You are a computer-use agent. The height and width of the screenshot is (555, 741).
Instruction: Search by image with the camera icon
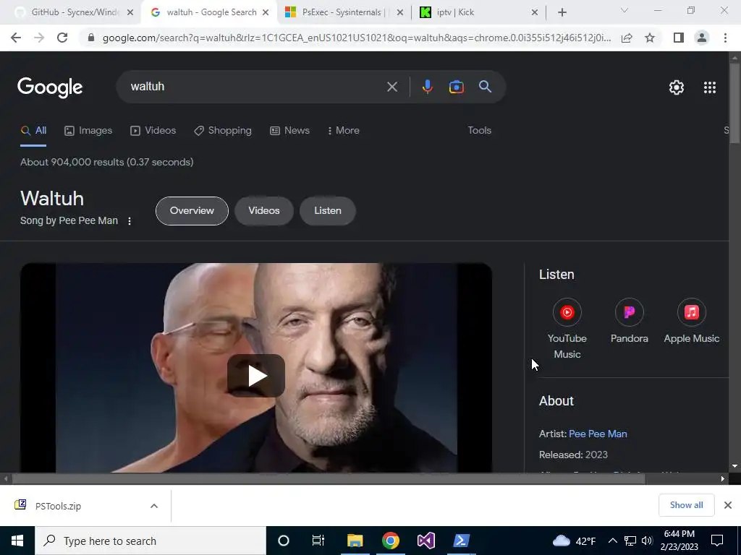click(x=456, y=87)
